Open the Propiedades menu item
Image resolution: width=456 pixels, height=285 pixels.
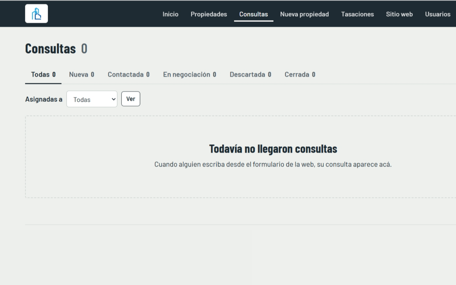[209, 14]
